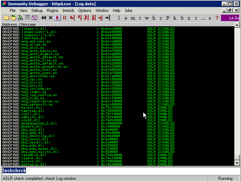This screenshot has height=182, width=241.
Task: Pause execution with the Pause icon
Action: (x=65, y=18)
